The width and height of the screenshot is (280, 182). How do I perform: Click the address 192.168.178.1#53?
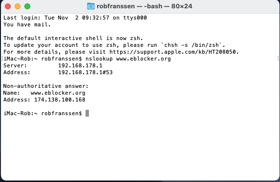click(x=86, y=72)
